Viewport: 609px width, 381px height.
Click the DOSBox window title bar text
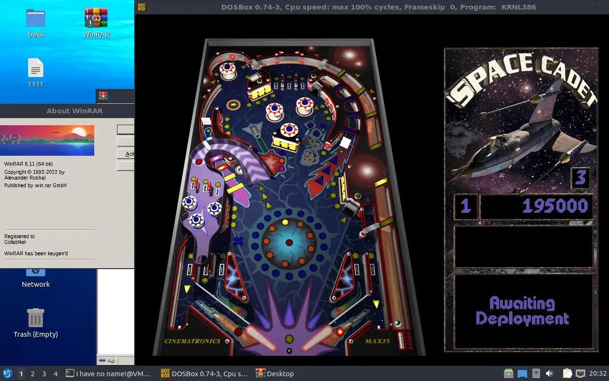tap(378, 7)
